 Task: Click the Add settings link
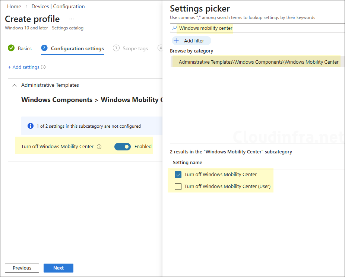click(x=24, y=67)
